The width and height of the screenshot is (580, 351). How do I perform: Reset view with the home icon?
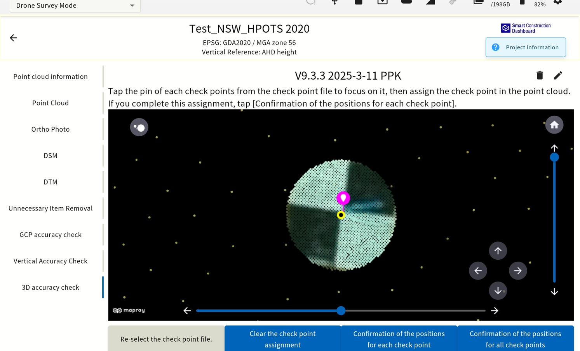point(554,125)
